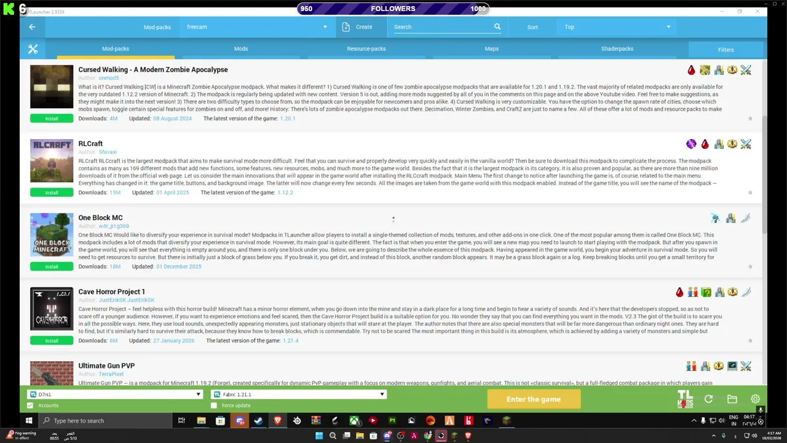Screen dimensions: 787x443
Task: Click the map category icon on Cursed Walking
Action: click(x=705, y=70)
